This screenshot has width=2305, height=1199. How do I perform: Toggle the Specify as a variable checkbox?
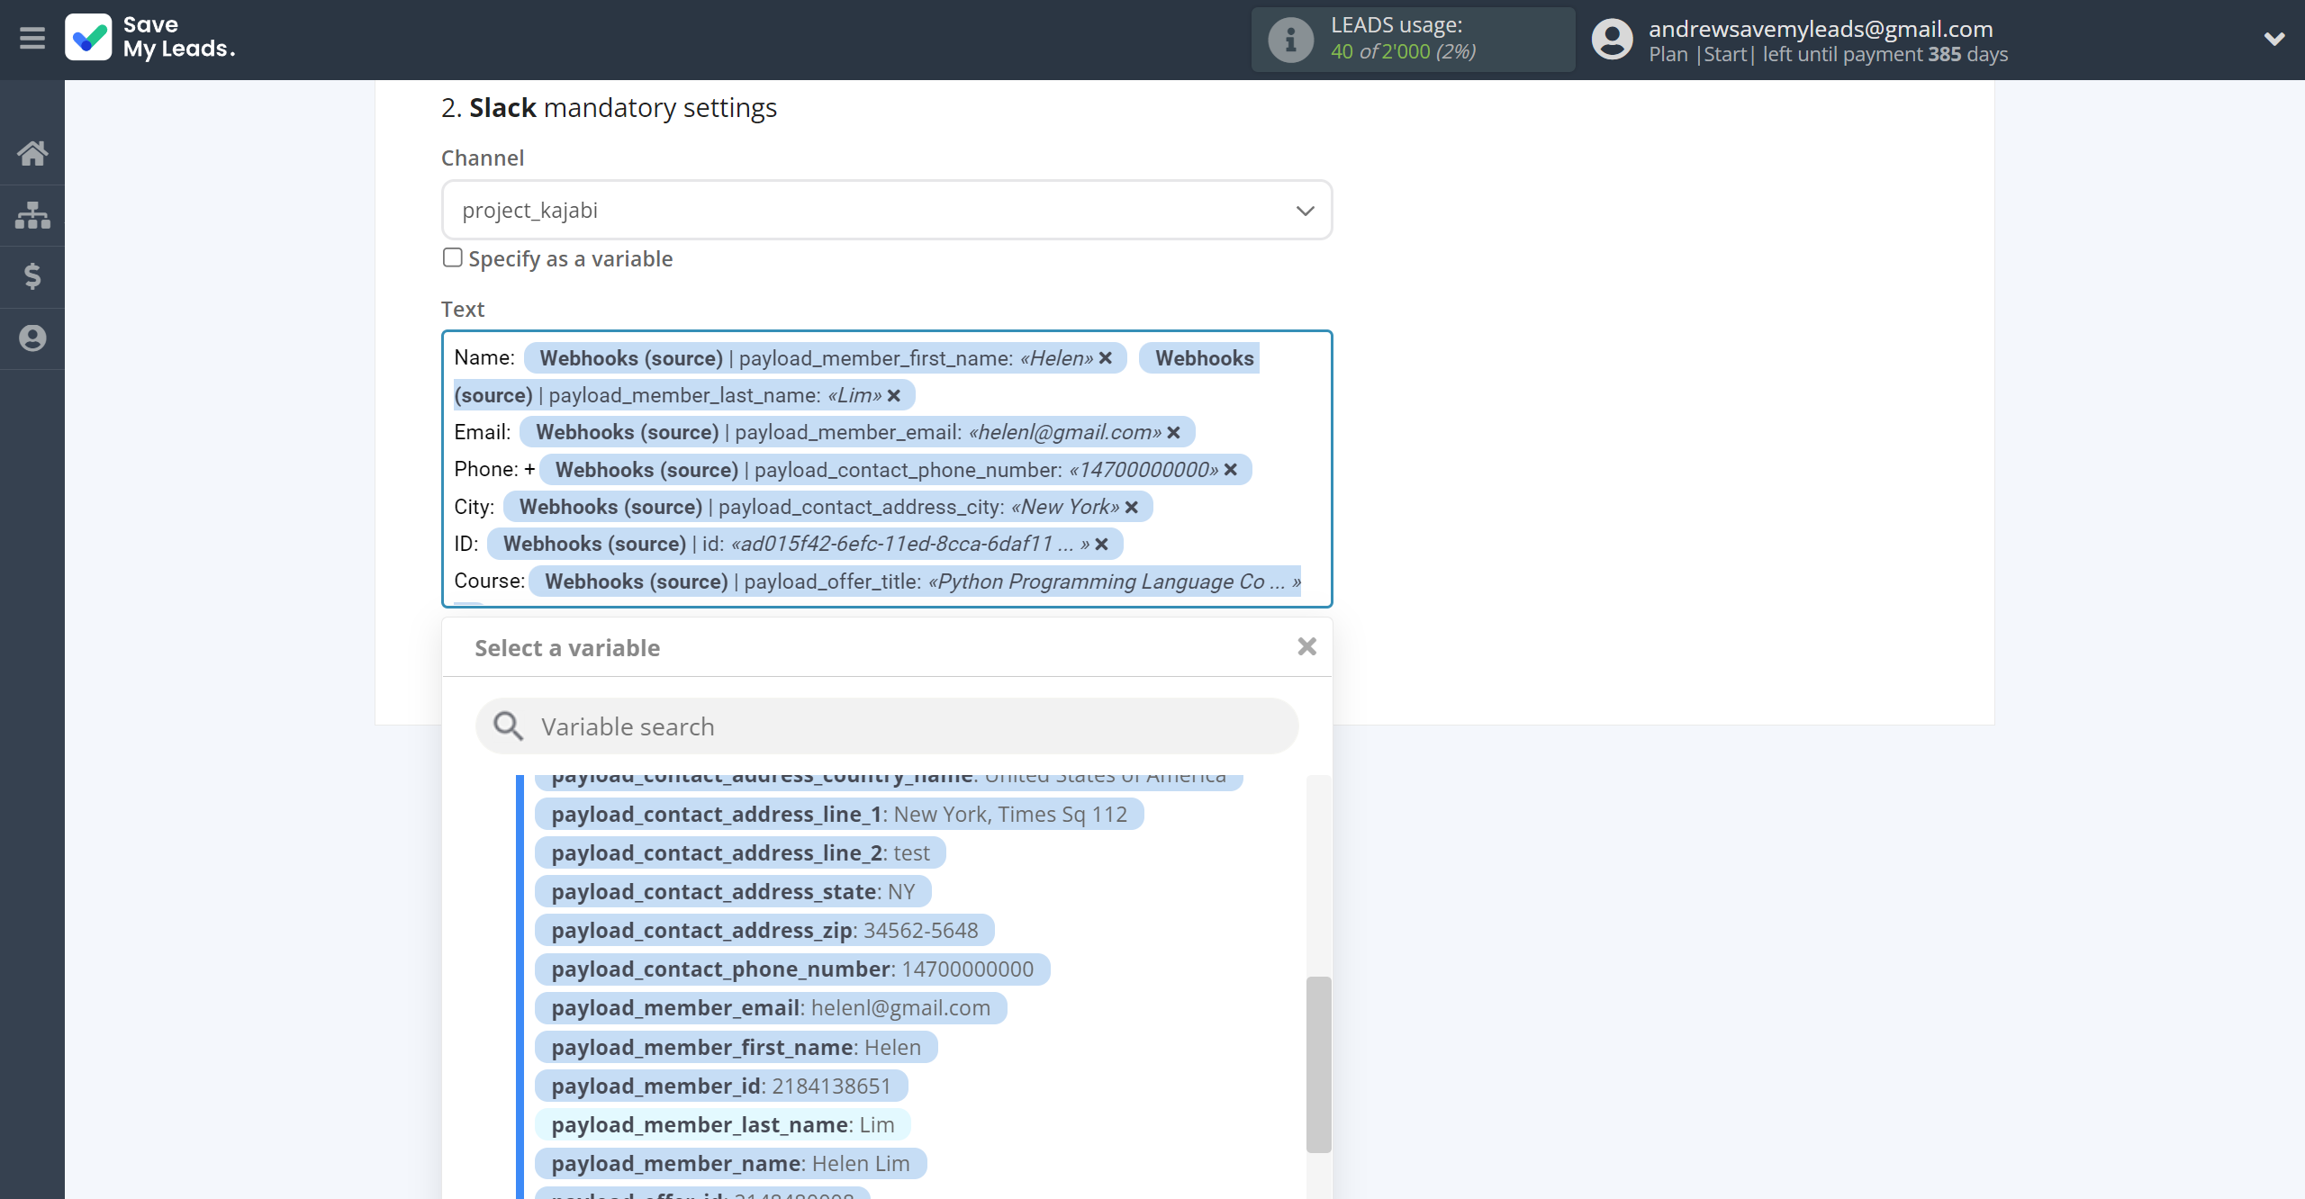(x=453, y=257)
